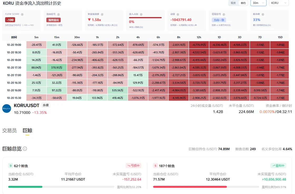Click the 5m column header

pos(36,37)
